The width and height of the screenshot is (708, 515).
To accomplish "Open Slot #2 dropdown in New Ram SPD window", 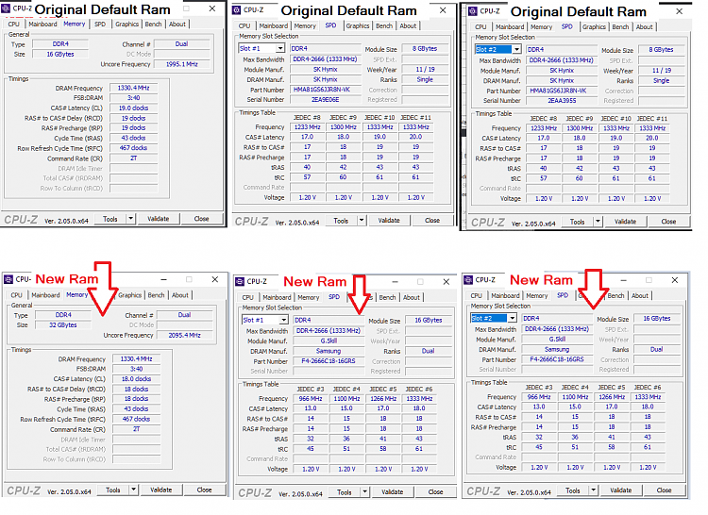I will 512,318.
